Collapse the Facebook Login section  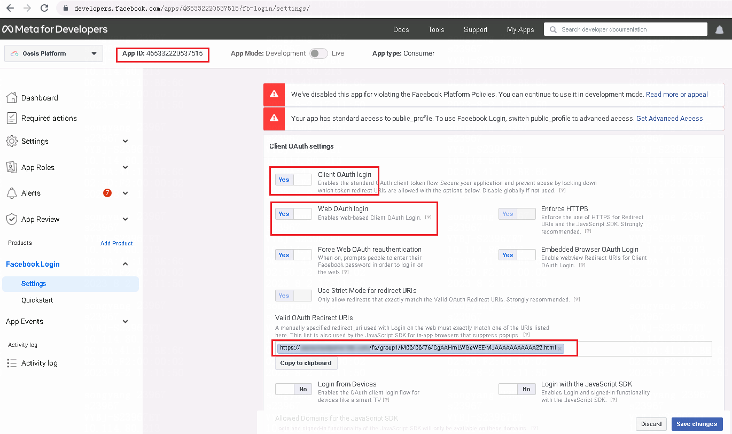pos(126,264)
